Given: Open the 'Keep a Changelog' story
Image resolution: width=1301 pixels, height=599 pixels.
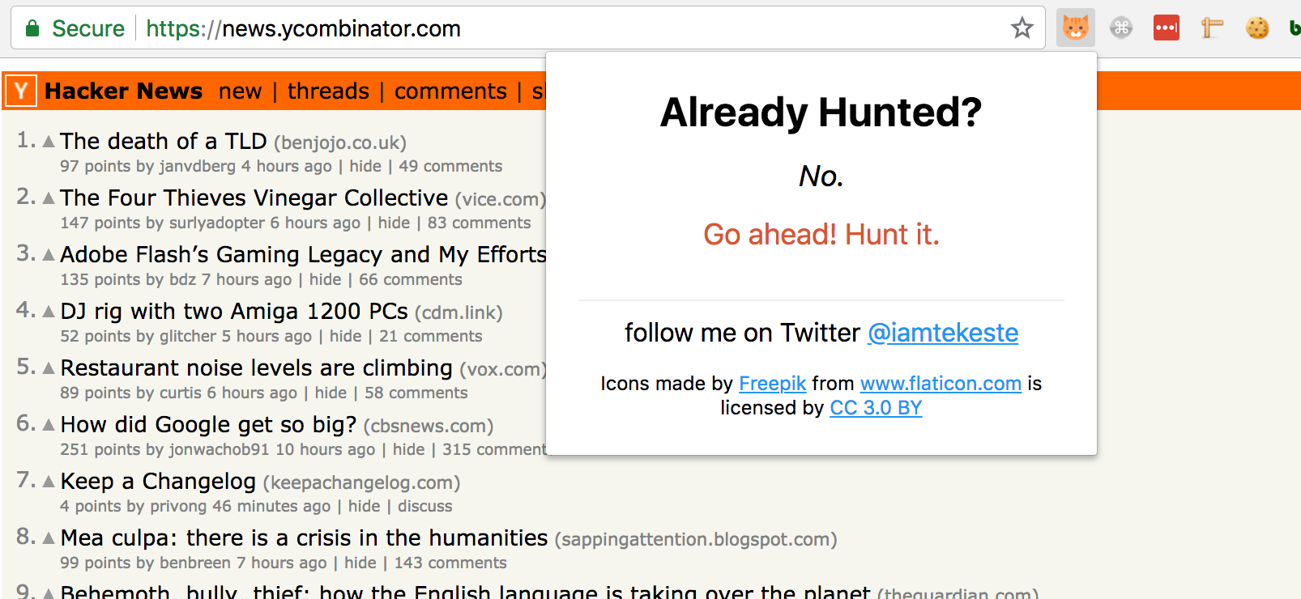Looking at the screenshot, I should tap(158, 481).
